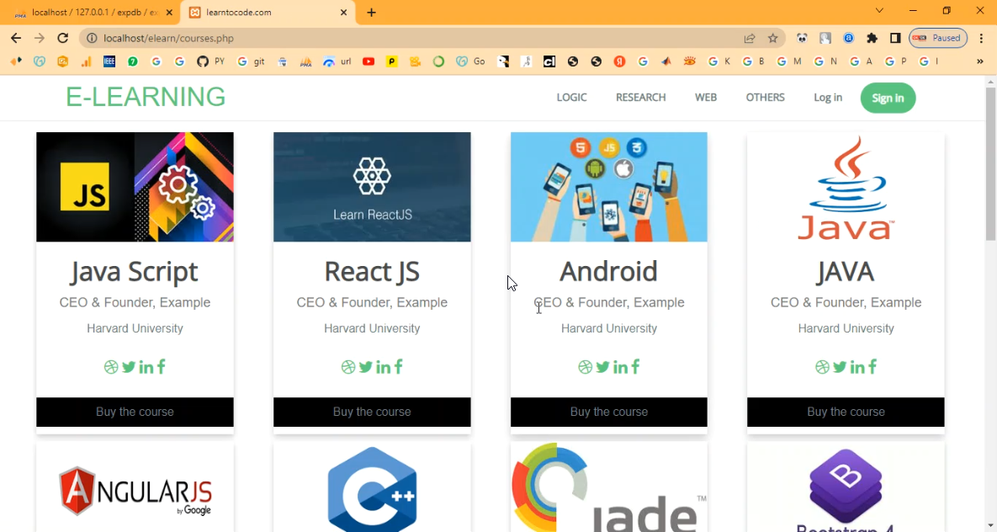Image resolution: width=997 pixels, height=532 pixels.
Task: Open the IEEE bookmark
Action: [x=109, y=61]
